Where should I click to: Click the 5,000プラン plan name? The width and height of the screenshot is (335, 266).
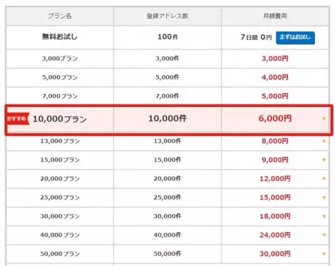[60, 77]
